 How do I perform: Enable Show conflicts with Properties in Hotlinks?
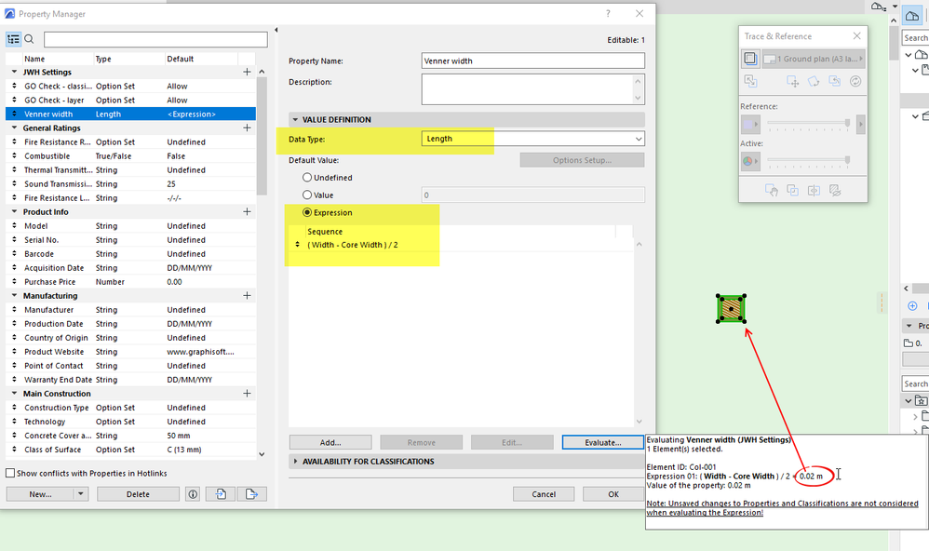tap(10, 473)
